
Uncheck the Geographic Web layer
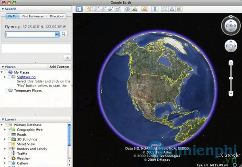coord(10,129)
